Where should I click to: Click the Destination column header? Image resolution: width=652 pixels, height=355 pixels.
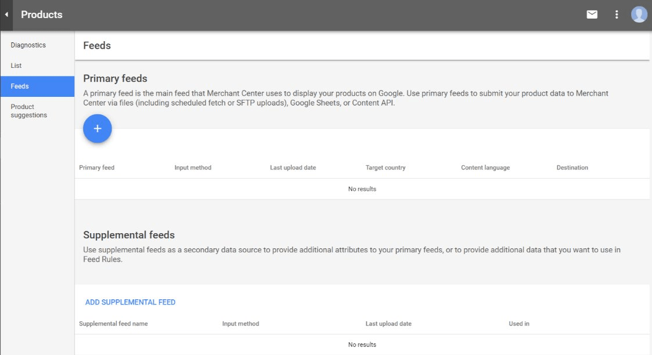tap(572, 167)
